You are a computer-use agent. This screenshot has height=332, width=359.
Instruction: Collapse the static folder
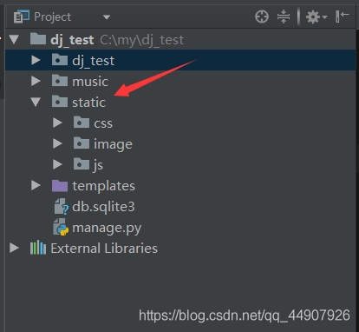click(x=36, y=102)
